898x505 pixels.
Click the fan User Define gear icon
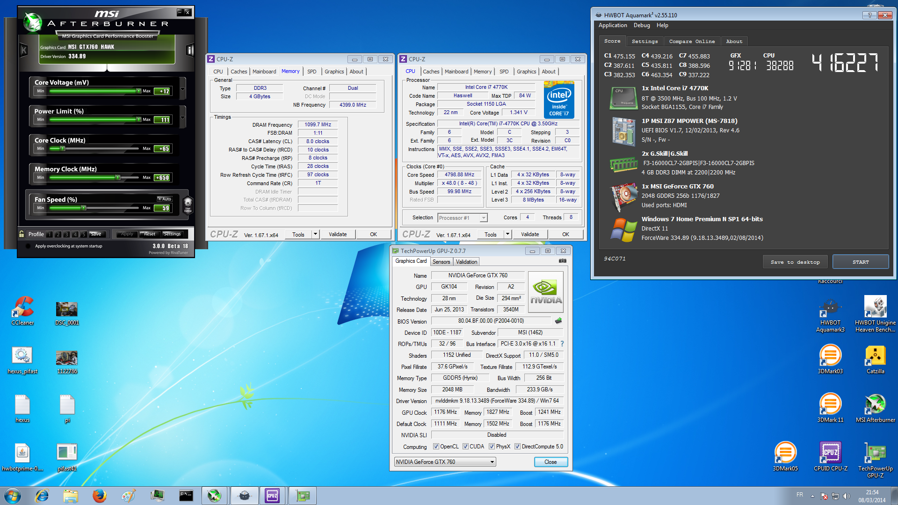[188, 204]
